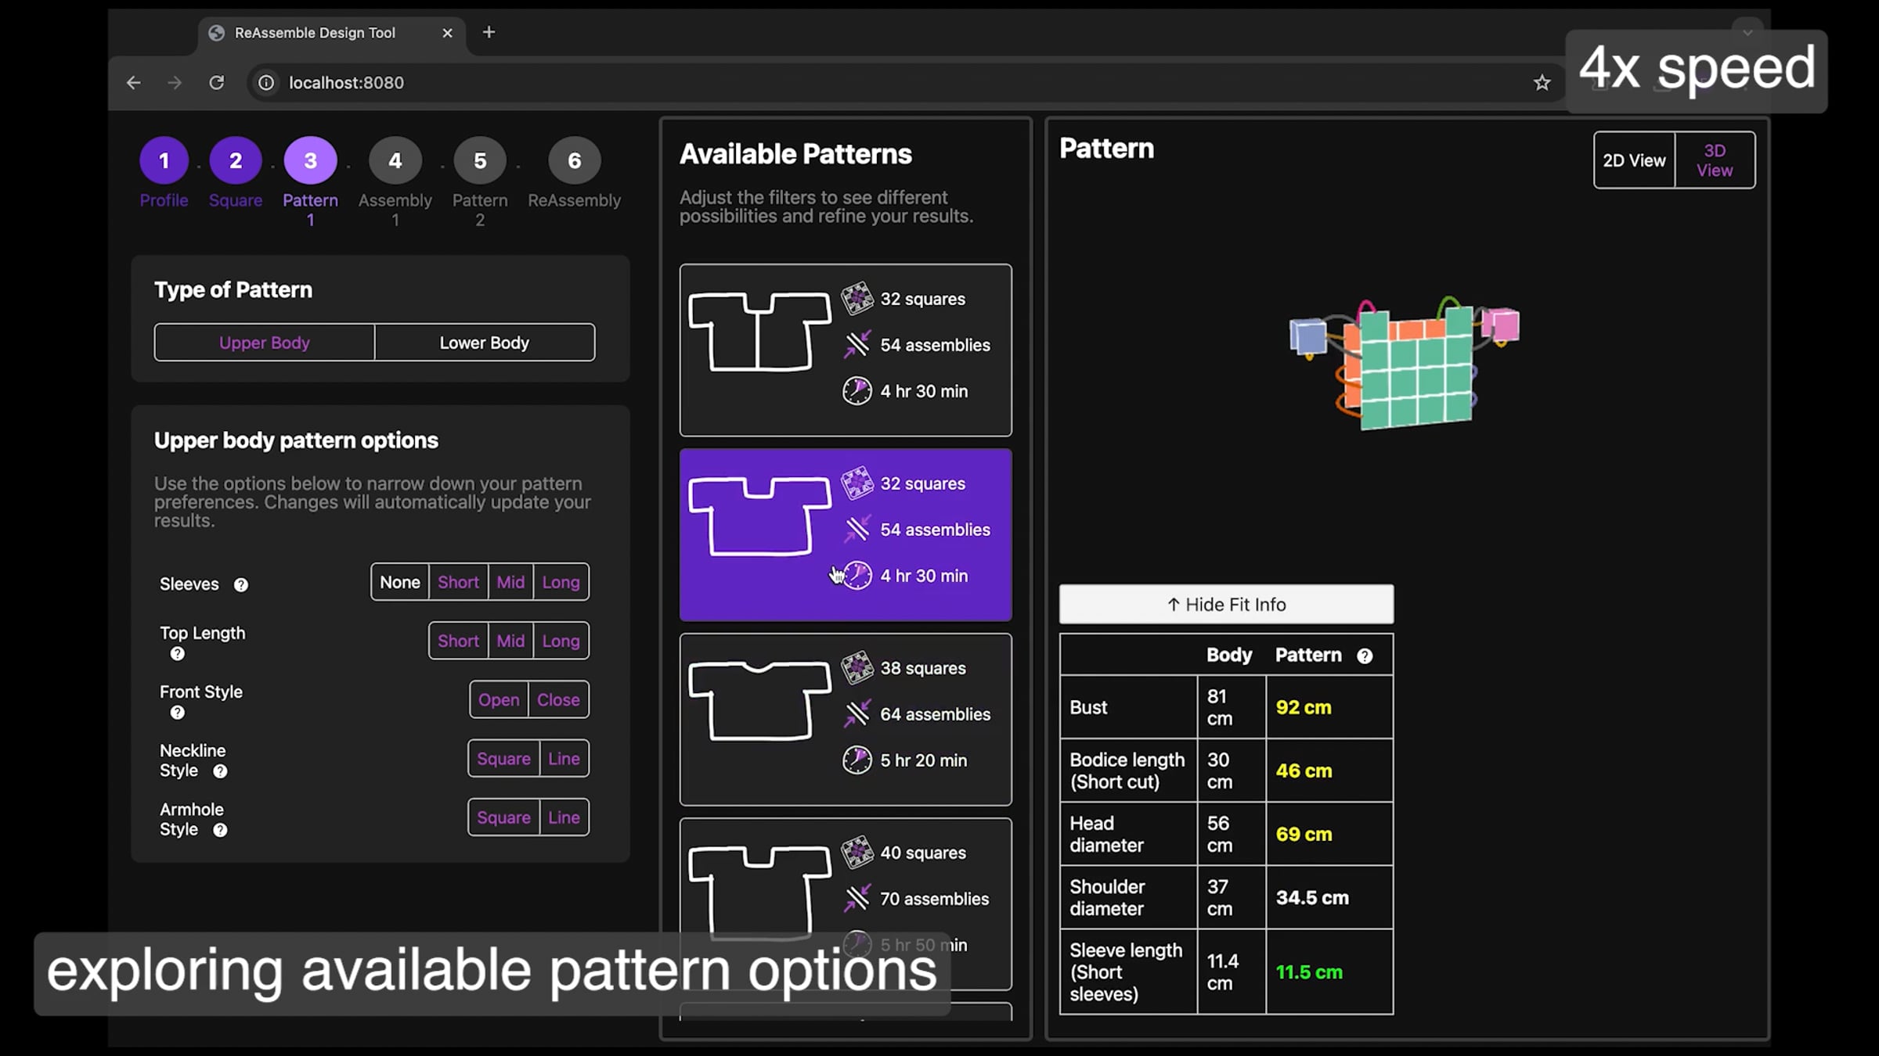Click the Shoulder diameter value 34.5 cm

pos(1312,898)
